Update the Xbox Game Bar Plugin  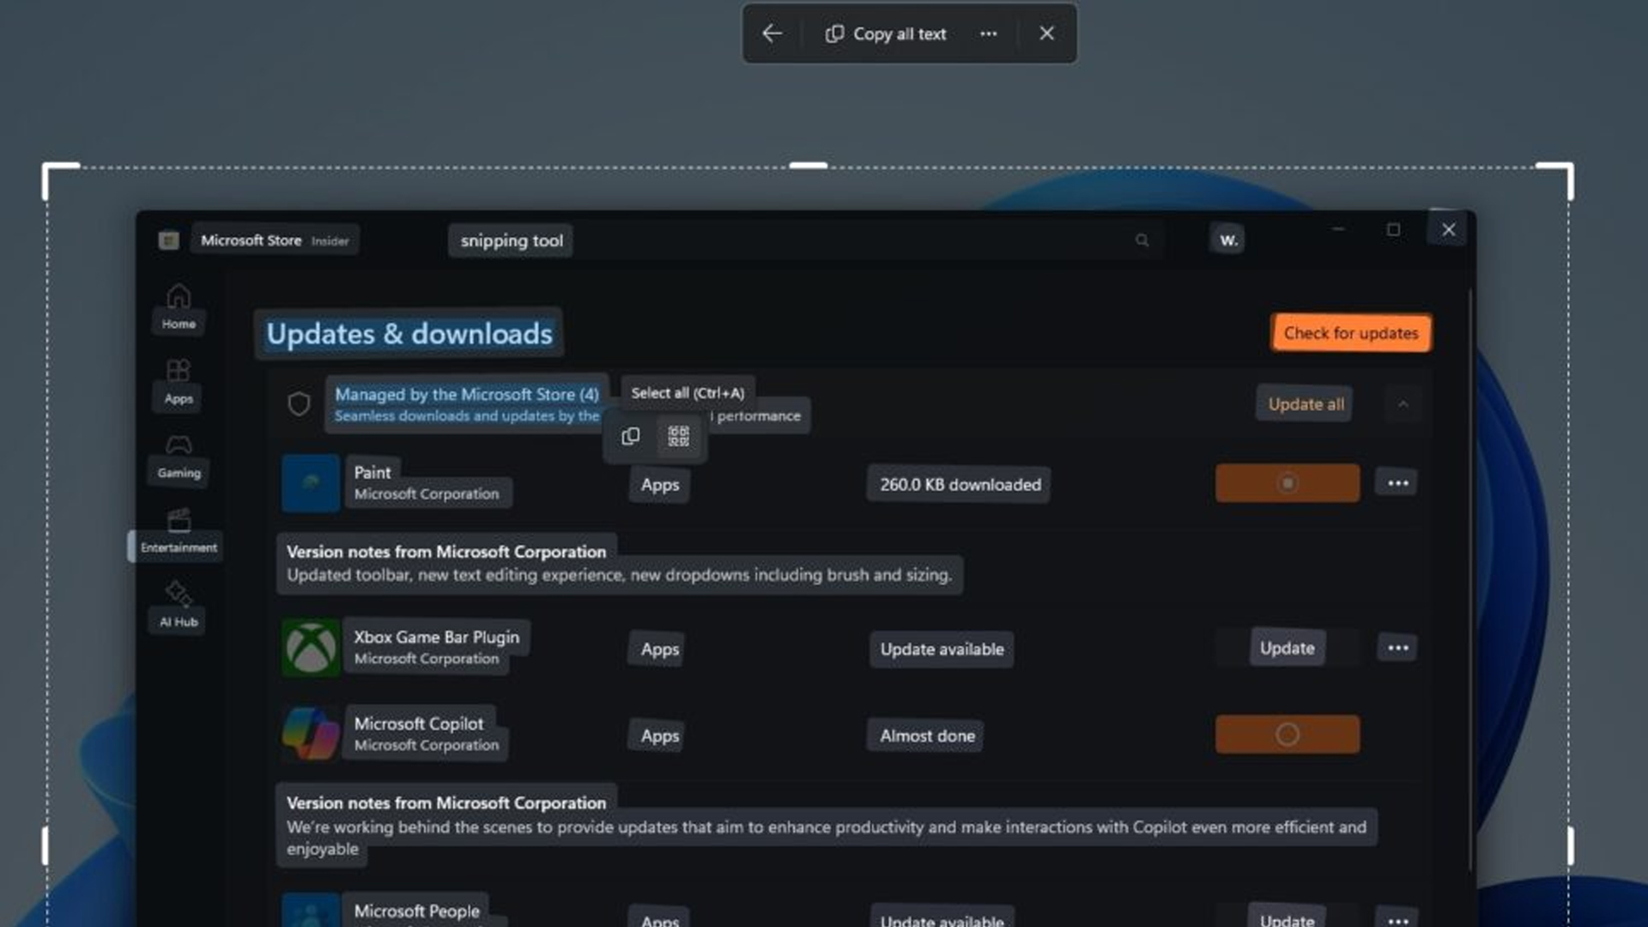pos(1287,648)
